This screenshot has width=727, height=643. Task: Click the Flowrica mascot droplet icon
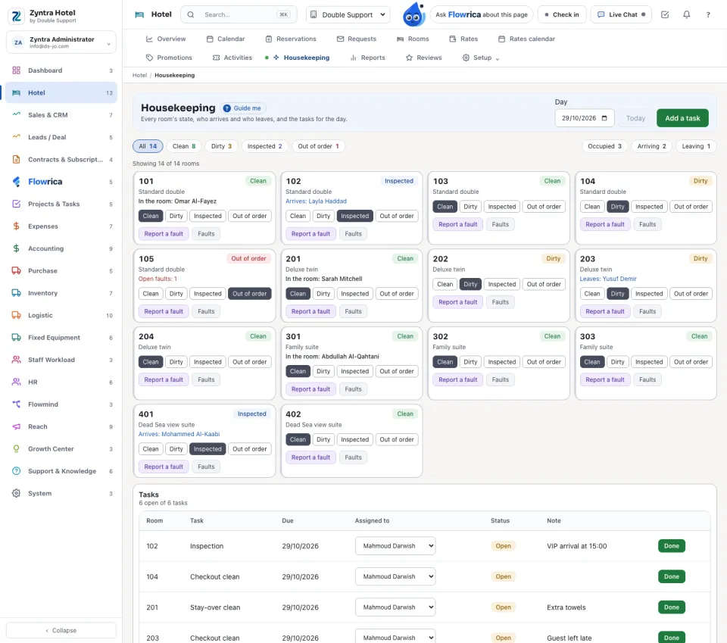coord(413,14)
